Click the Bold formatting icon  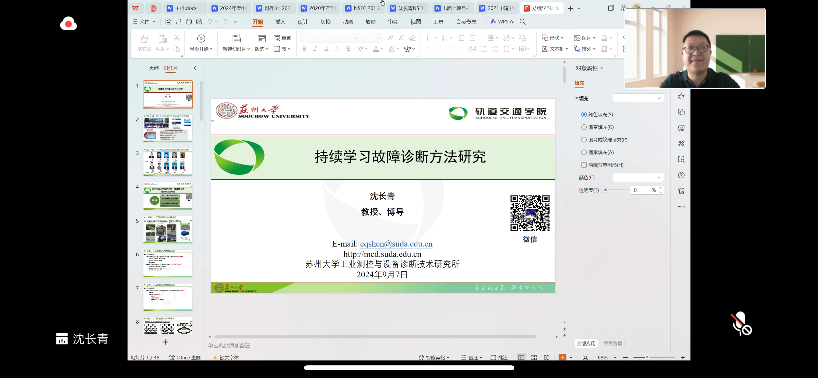click(x=304, y=49)
